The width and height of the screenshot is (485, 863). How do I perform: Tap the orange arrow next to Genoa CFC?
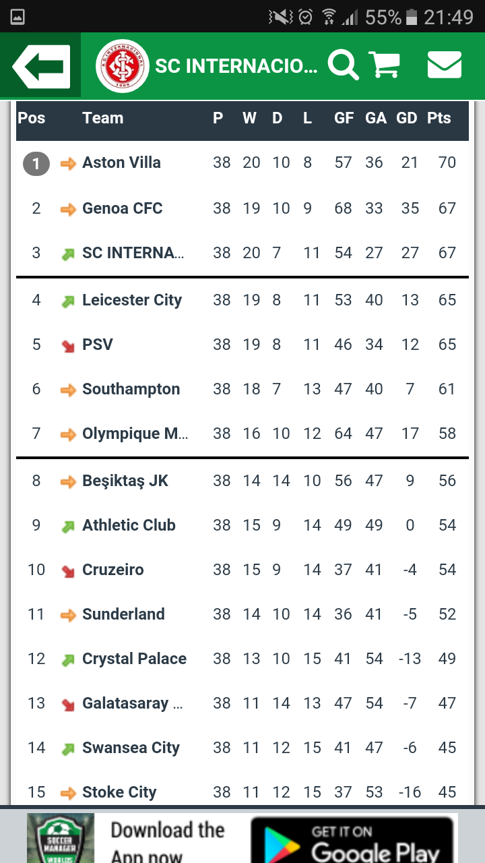coord(68,210)
